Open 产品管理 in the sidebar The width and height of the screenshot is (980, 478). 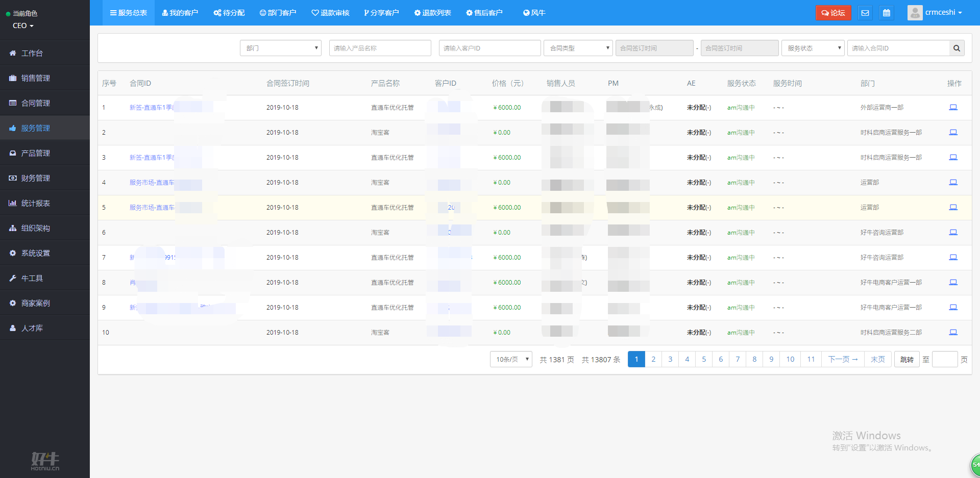[45, 153]
